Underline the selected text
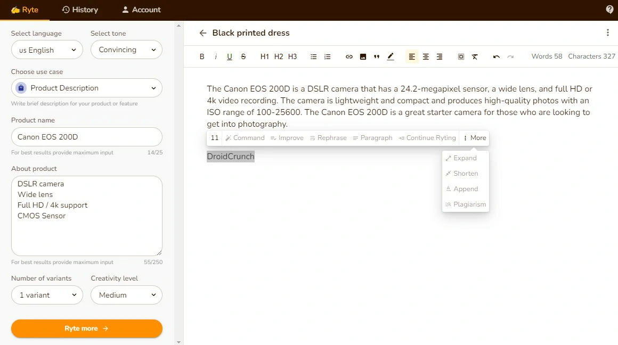The image size is (618, 345). click(230, 57)
